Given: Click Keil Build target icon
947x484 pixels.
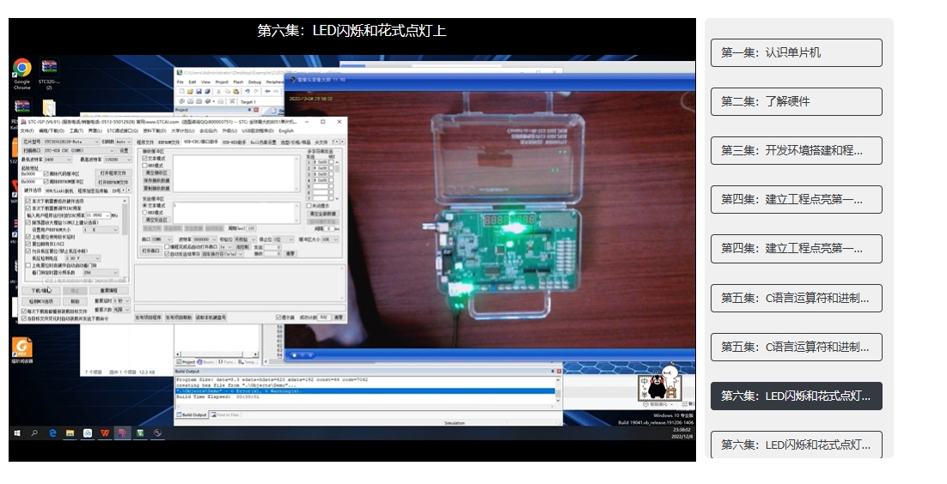Looking at the screenshot, I should pos(190,101).
